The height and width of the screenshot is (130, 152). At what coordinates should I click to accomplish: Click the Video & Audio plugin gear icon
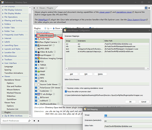tap(55, 52)
